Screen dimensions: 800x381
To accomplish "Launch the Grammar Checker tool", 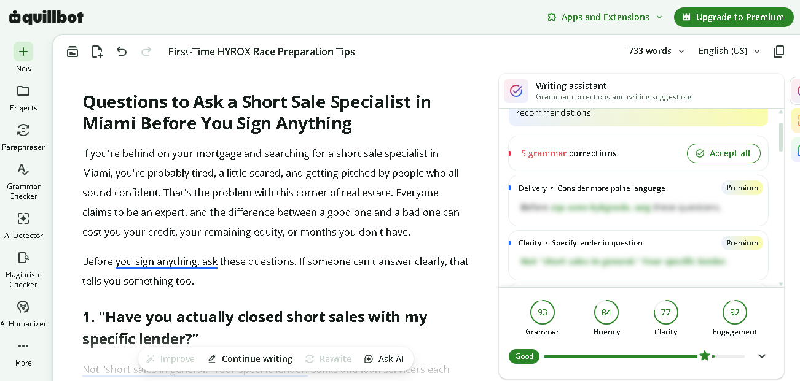I will [23, 169].
